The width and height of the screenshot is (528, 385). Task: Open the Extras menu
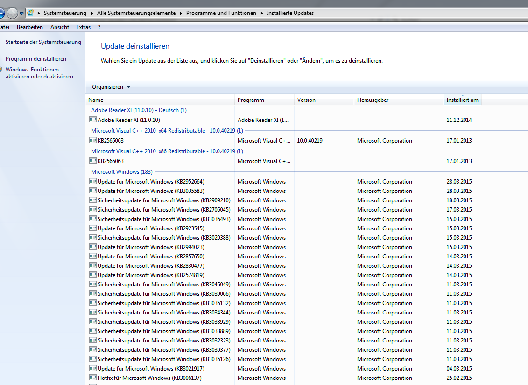coord(84,27)
